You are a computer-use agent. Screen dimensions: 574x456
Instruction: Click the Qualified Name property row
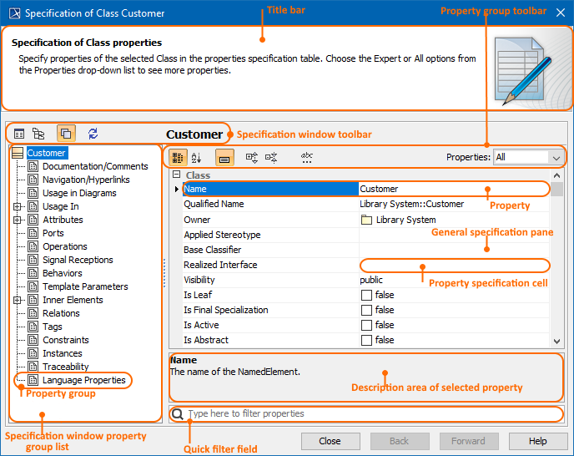(x=365, y=204)
